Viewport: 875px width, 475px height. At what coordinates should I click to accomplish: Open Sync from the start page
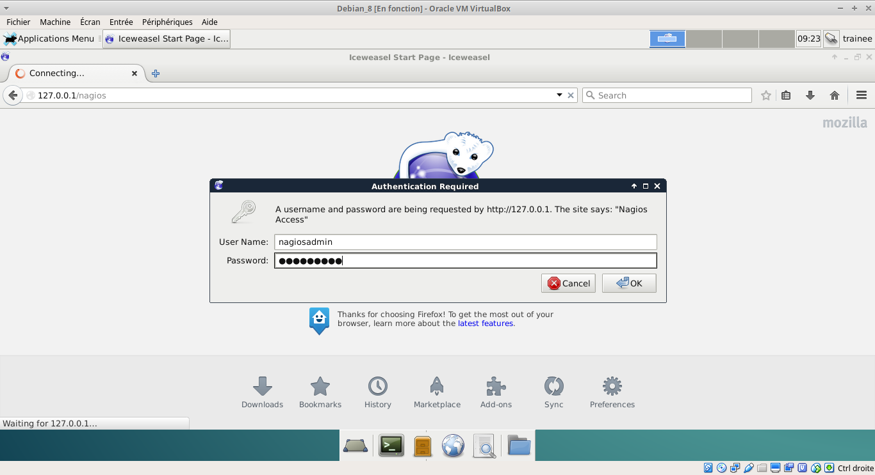(x=554, y=392)
